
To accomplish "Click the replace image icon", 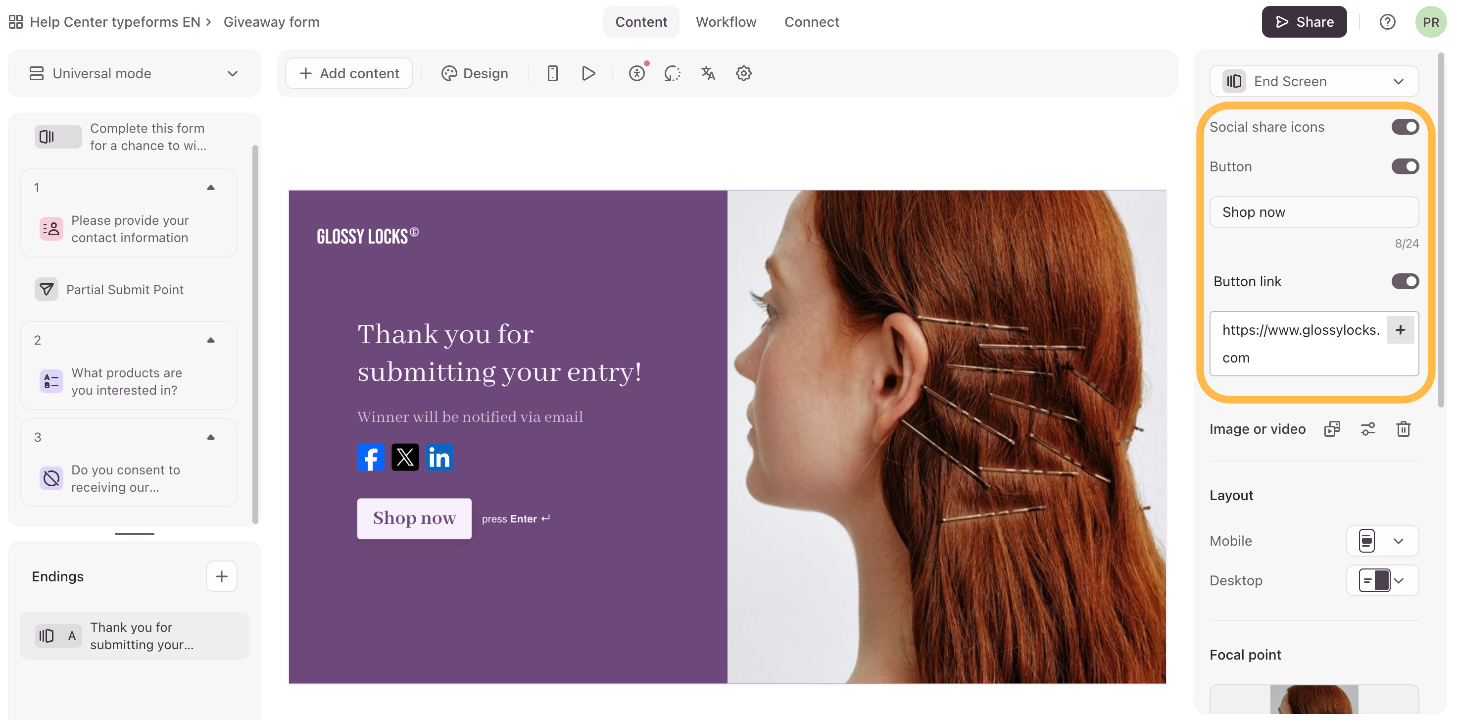I will [1332, 429].
